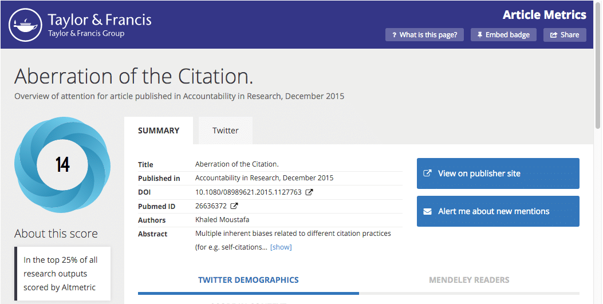603x304 pixels.
Task: Click the About this score heading
Action: [56, 233]
